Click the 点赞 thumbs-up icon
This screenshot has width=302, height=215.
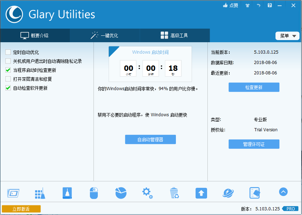click(225, 5)
